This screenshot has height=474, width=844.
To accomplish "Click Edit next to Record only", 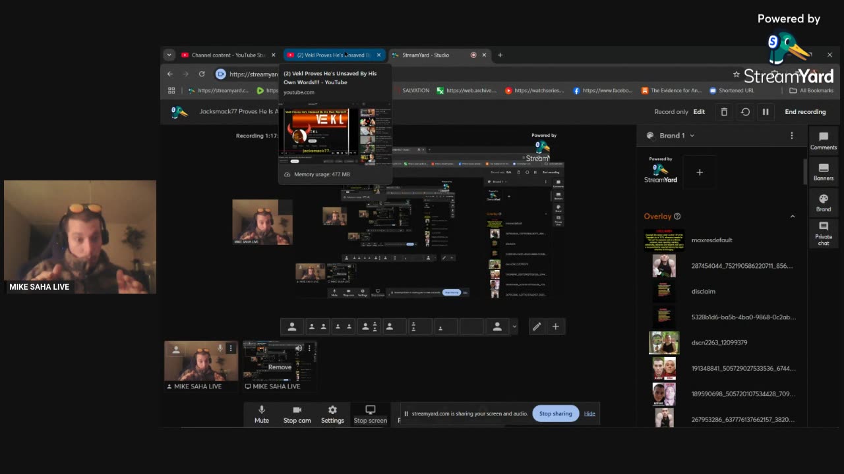I will pos(699,112).
